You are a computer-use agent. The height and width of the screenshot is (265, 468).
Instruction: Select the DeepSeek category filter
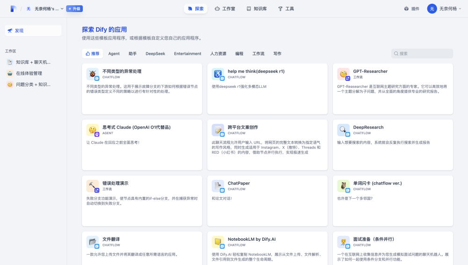pos(155,54)
